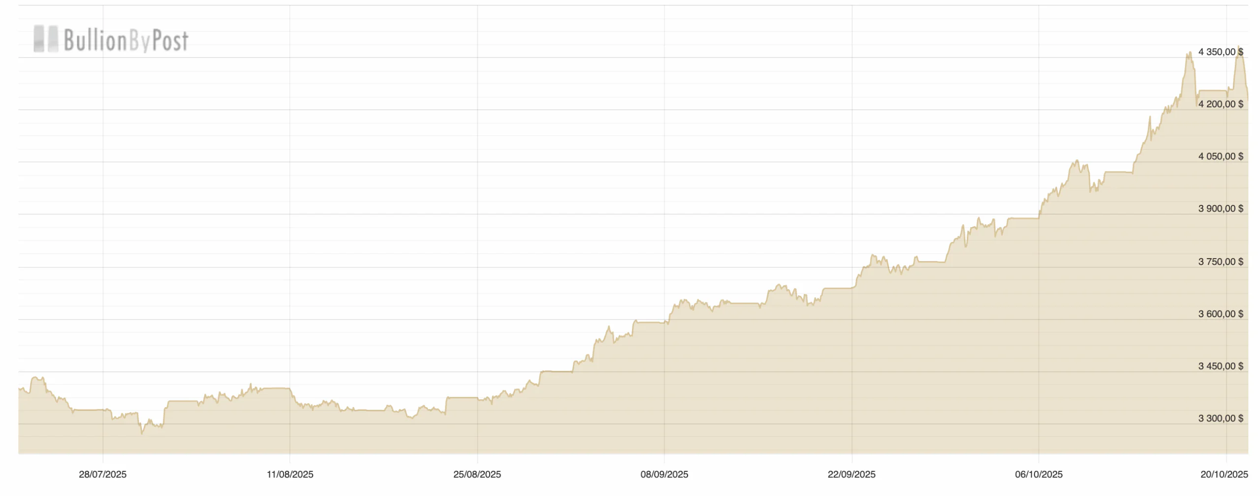
Task: Click the BullionByPost gold bars logo icon
Action: click(45, 39)
